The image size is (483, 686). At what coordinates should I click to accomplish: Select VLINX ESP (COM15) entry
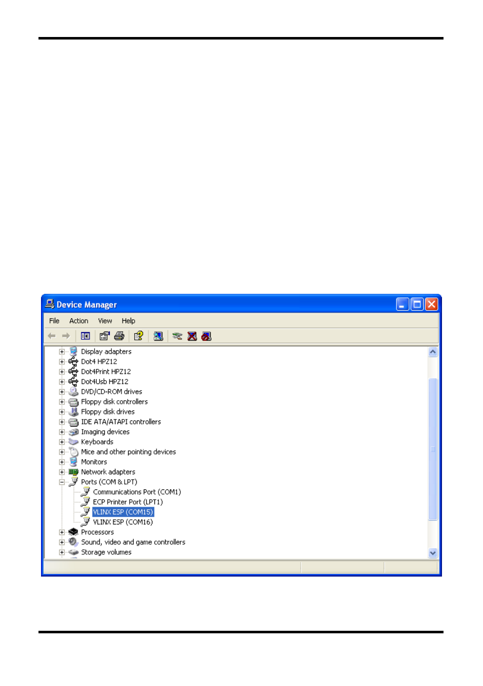click(123, 512)
